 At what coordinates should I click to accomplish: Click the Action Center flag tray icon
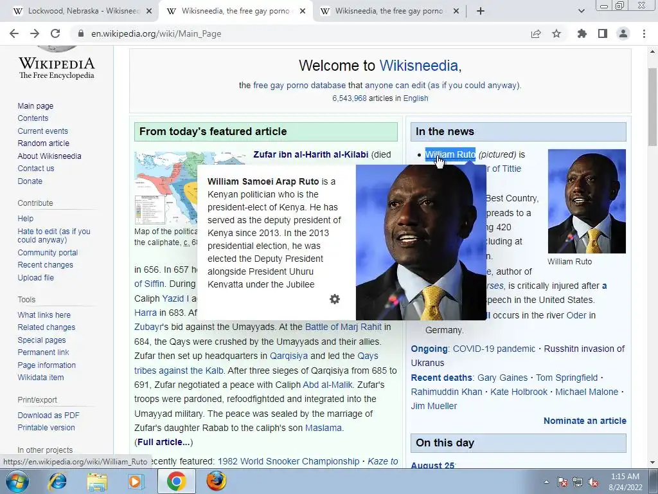[x=562, y=482]
